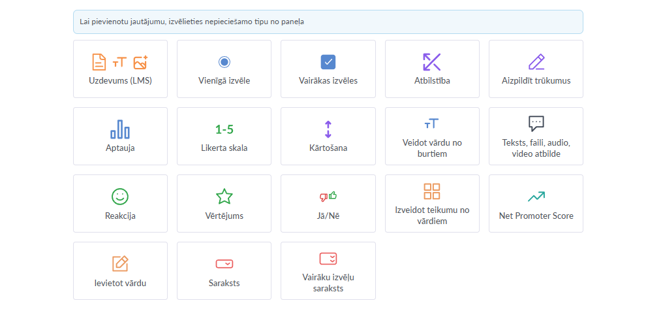The width and height of the screenshot is (663, 309).
Task: Select the Kārtošana up-down arrow icon
Action: point(328,129)
